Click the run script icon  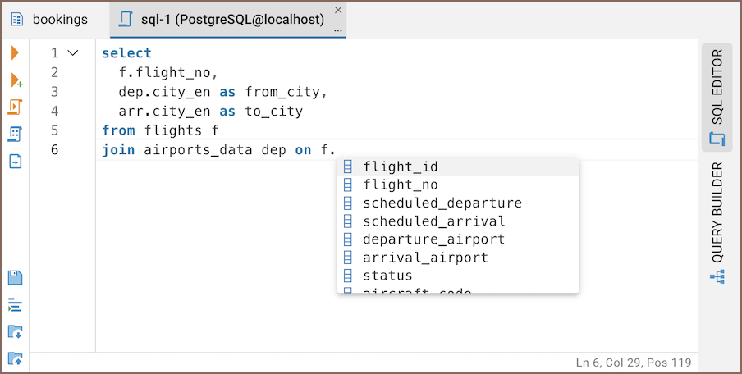click(x=15, y=107)
